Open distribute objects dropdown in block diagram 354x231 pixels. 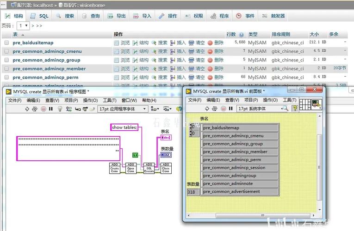coord(168,109)
